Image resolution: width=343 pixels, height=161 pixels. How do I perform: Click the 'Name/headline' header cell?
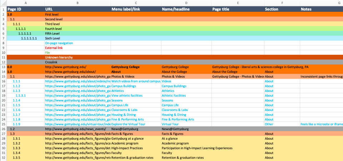(187, 9)
